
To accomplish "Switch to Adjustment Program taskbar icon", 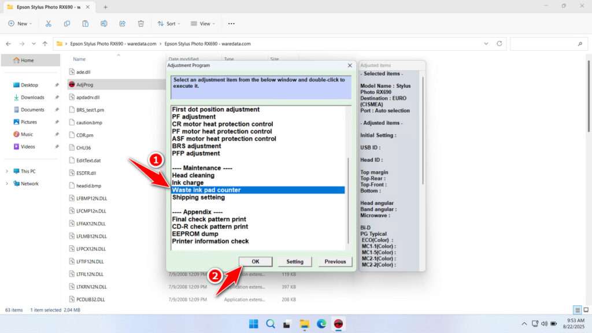I will click(x=338, y=324).
